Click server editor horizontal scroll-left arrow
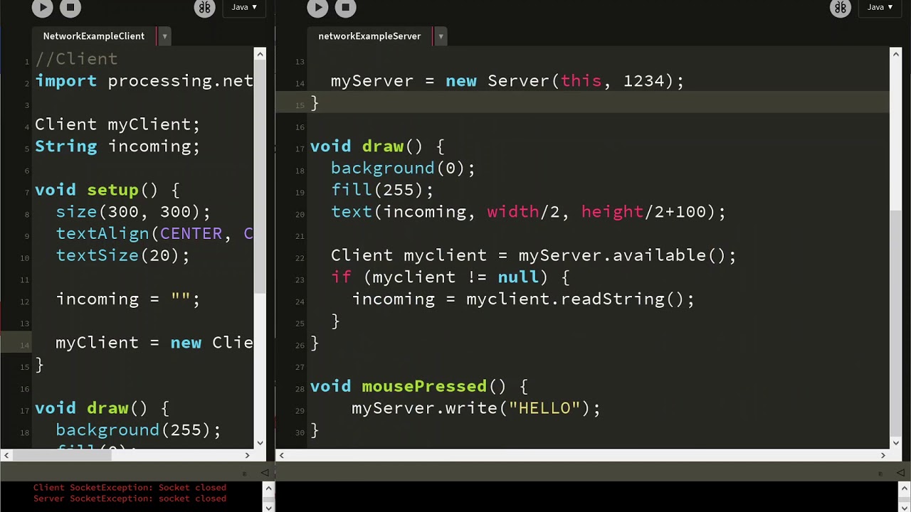The width and height of the screenshot is (911, 512). coord(281,455)
